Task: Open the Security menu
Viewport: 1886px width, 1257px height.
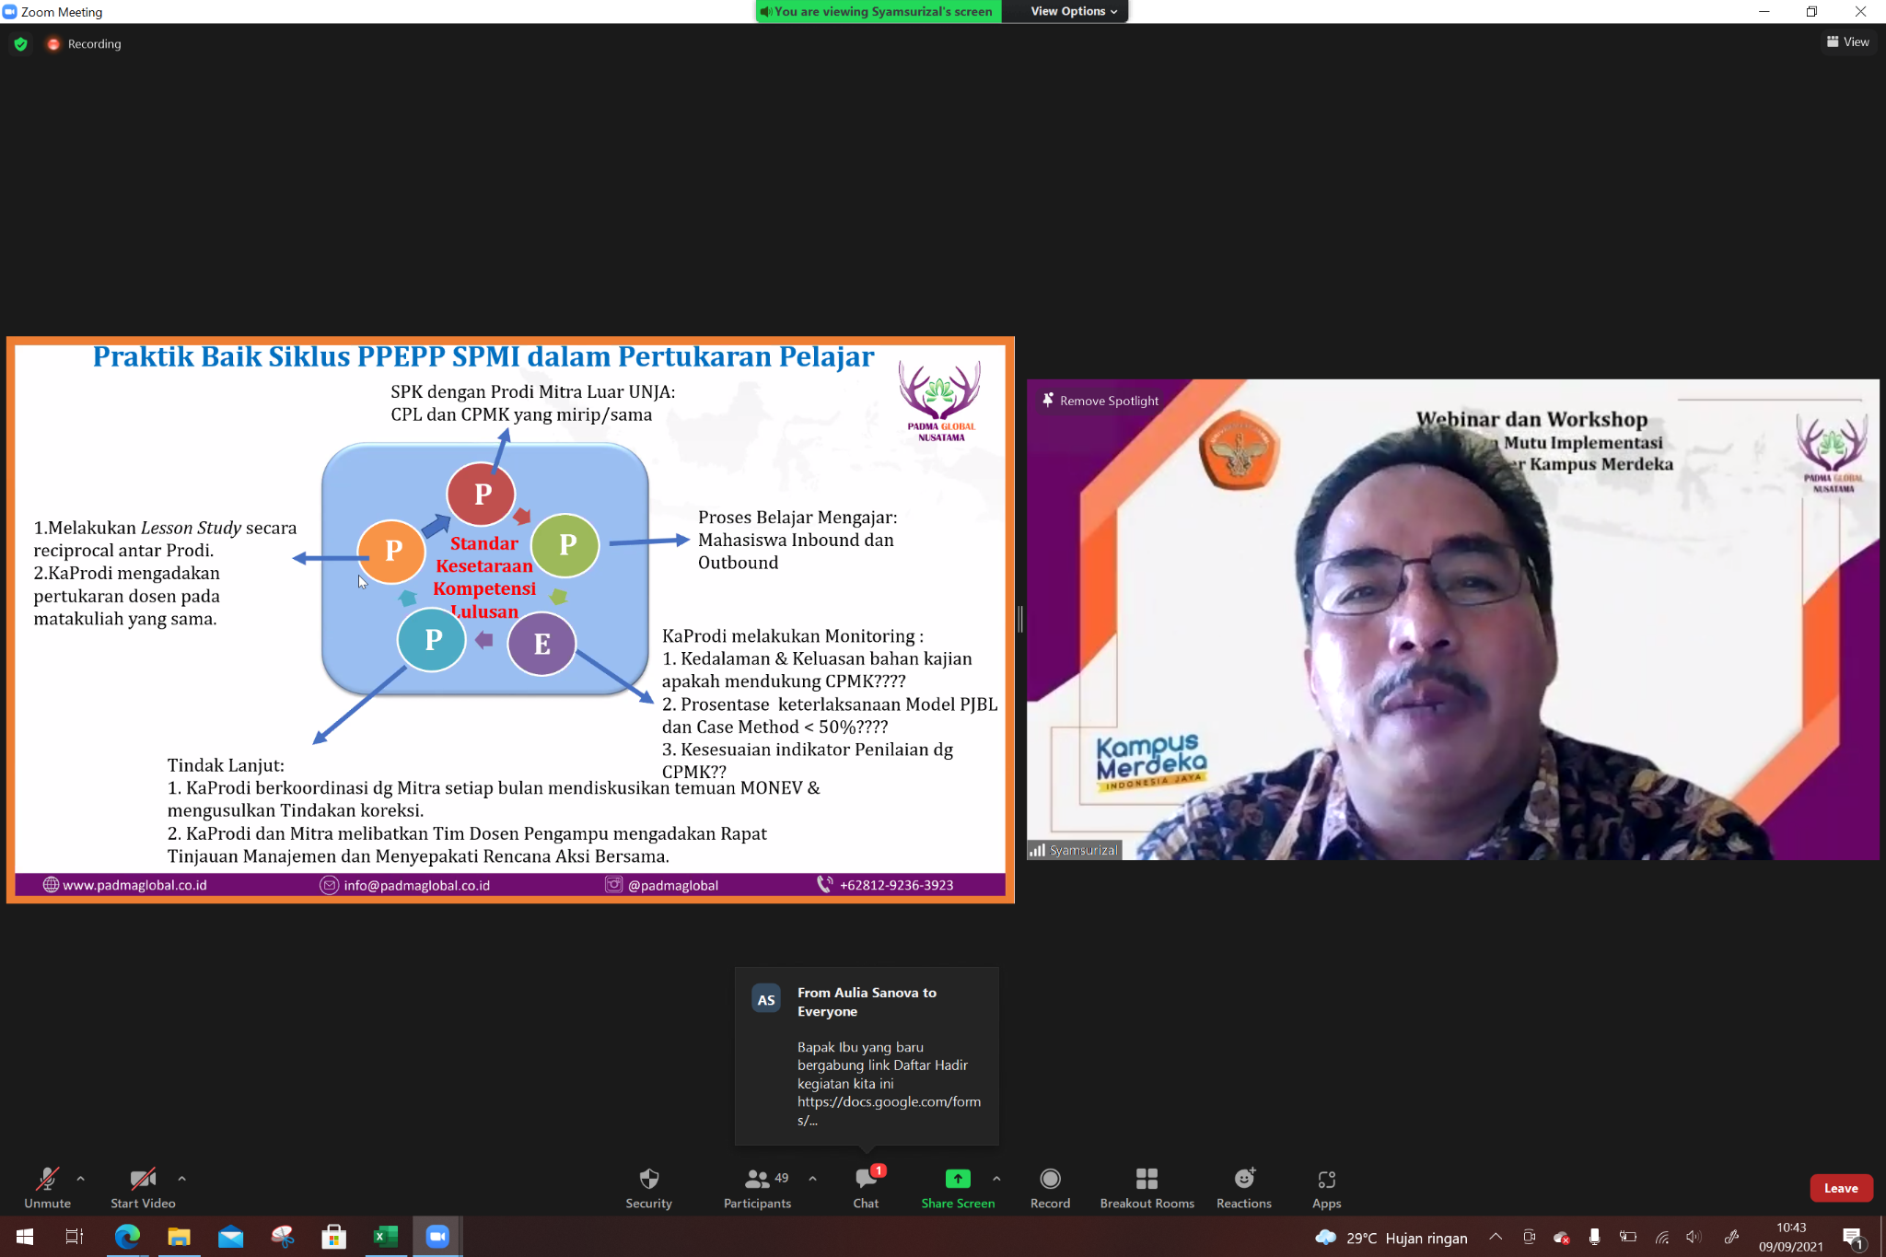Action: (649, 1188)
